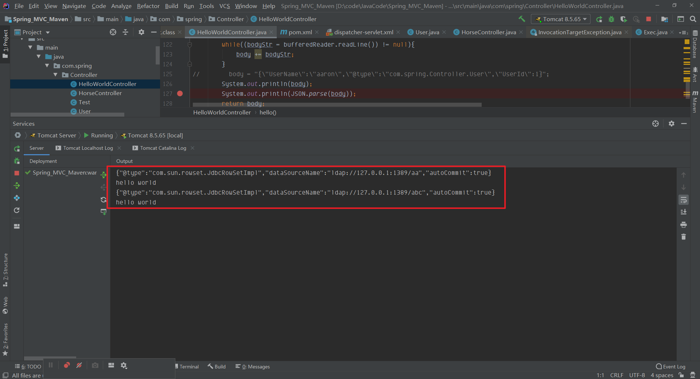Hide the Services panel
The width and height of the screenshot is (700, 379).
(x=684, y=124)
